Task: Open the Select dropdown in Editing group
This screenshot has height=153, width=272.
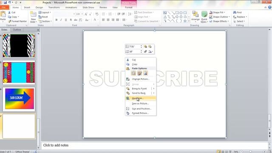Action: [x=239, y=21]
